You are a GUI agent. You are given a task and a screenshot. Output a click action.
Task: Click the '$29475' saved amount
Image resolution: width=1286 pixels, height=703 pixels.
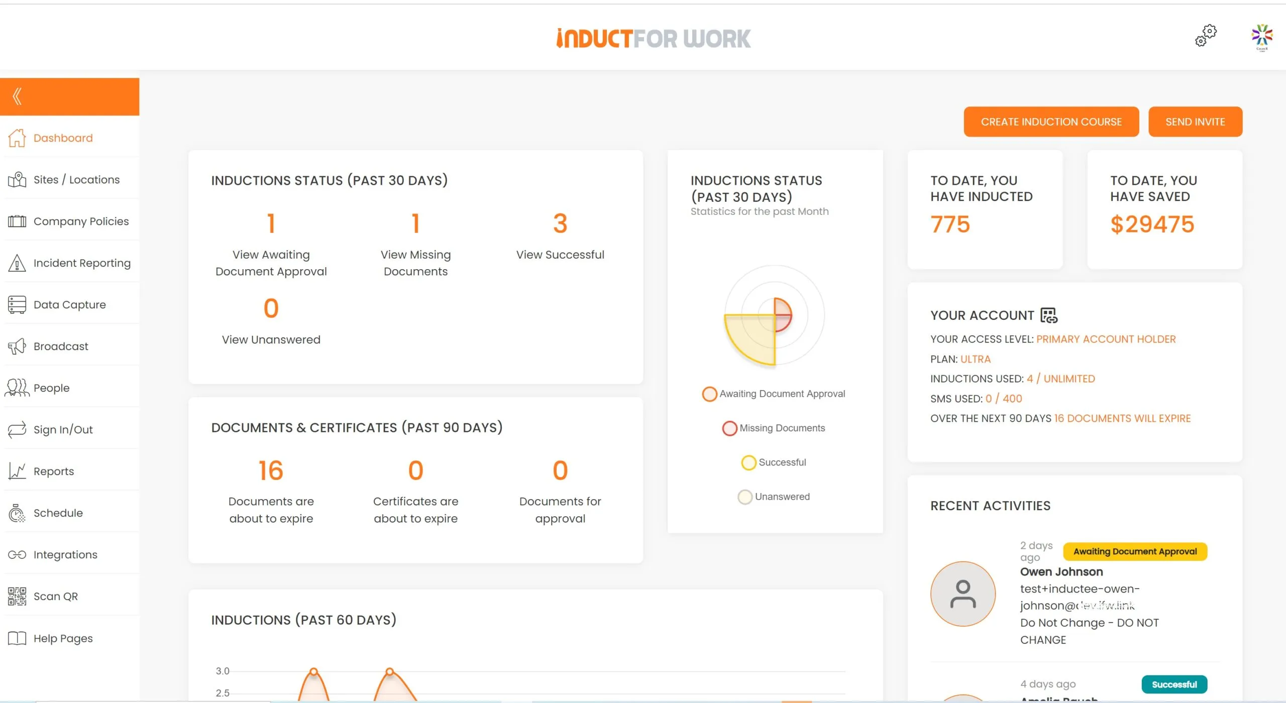click(x=1152, y=224)
